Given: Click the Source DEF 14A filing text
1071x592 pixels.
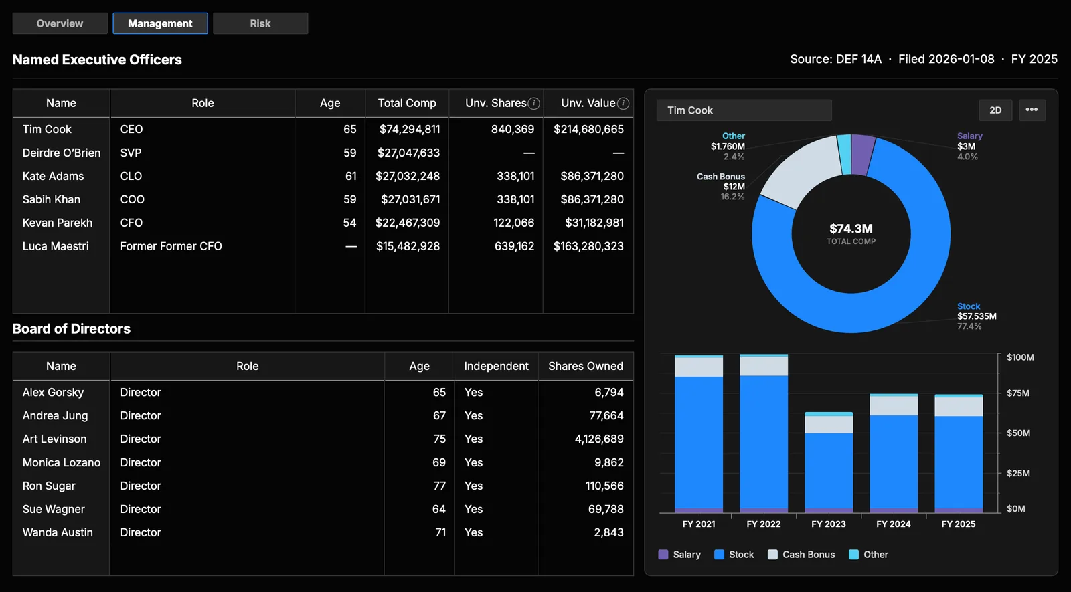Looking at the screenshot, I should (x=835, y=59).
